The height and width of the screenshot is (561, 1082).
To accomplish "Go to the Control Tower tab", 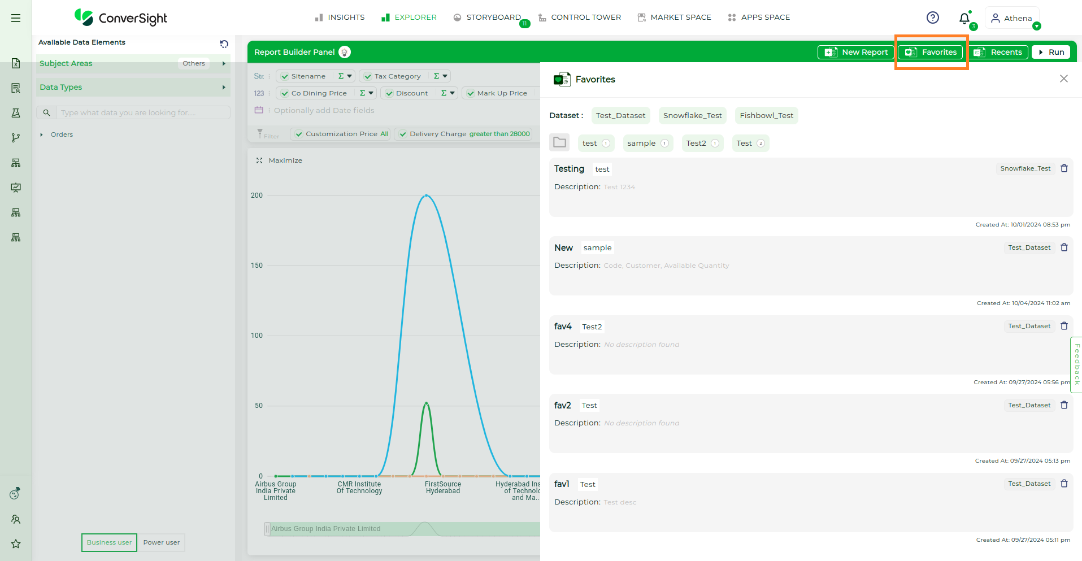I will point(580,18).
